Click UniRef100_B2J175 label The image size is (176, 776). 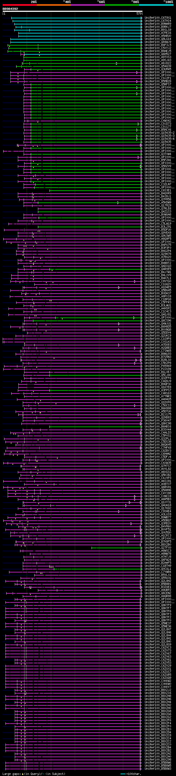pyautogui.click(x=158, y=415)
